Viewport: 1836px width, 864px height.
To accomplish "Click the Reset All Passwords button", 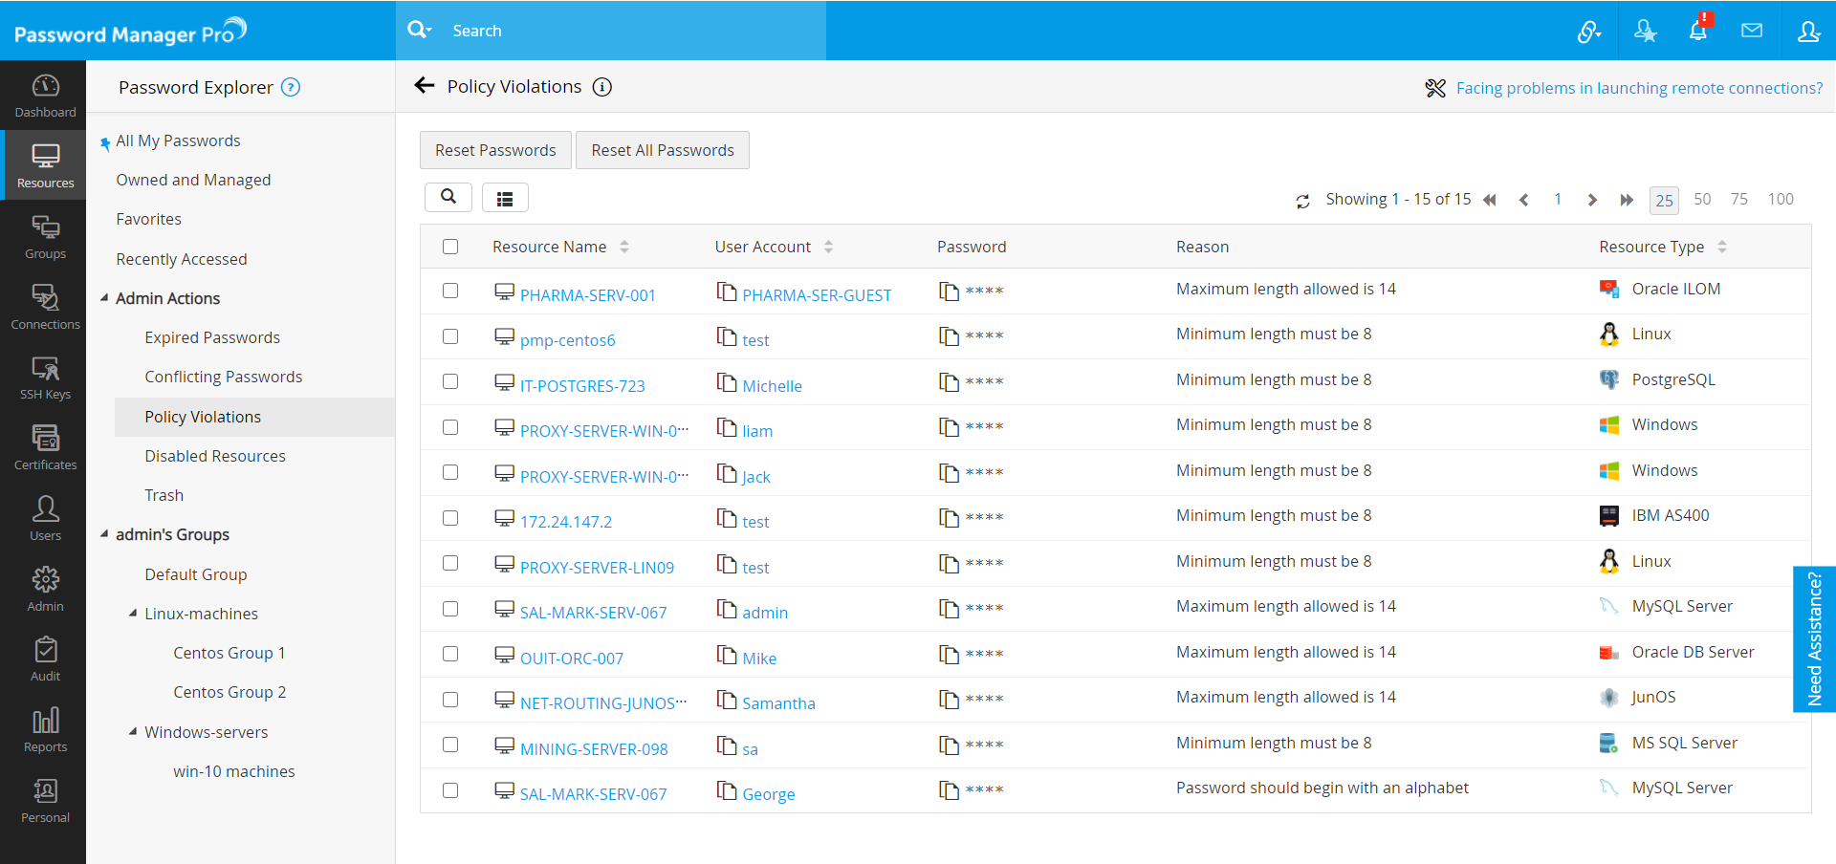I will pos(662,150).
